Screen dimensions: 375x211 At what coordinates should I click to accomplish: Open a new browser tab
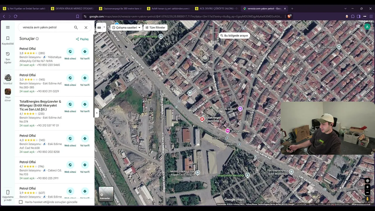coord(292,8)
